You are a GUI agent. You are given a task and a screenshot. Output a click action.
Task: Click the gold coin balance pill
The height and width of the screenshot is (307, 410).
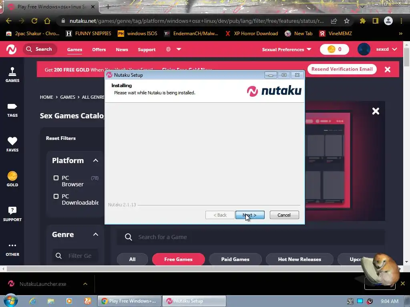pyautogui.click(x=334, y=49)
